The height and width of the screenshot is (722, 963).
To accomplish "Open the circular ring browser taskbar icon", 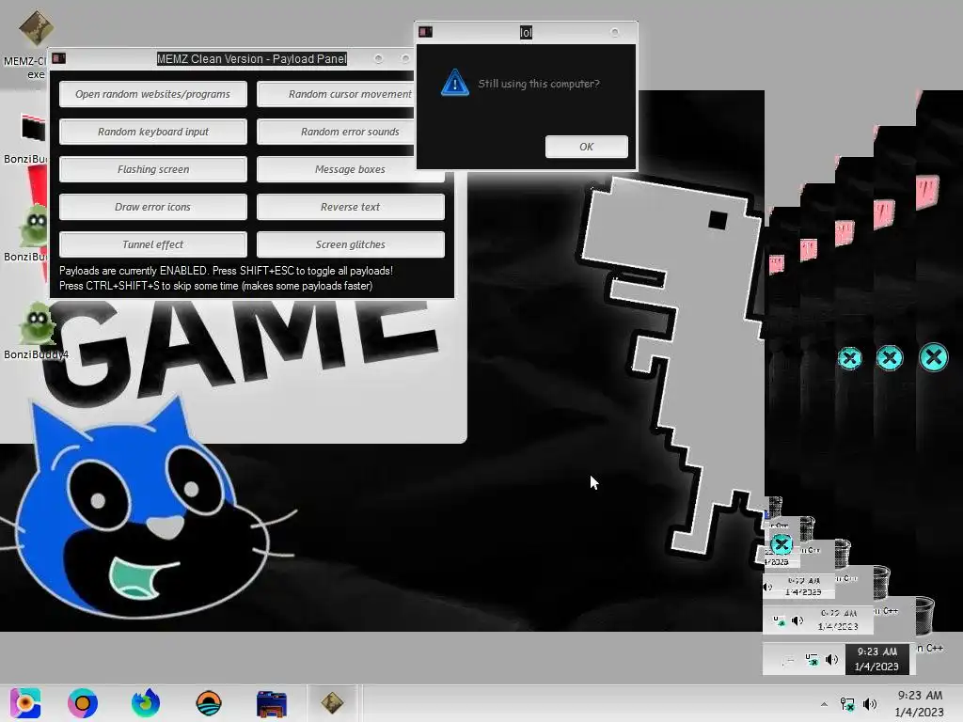I will click(83, 703).
